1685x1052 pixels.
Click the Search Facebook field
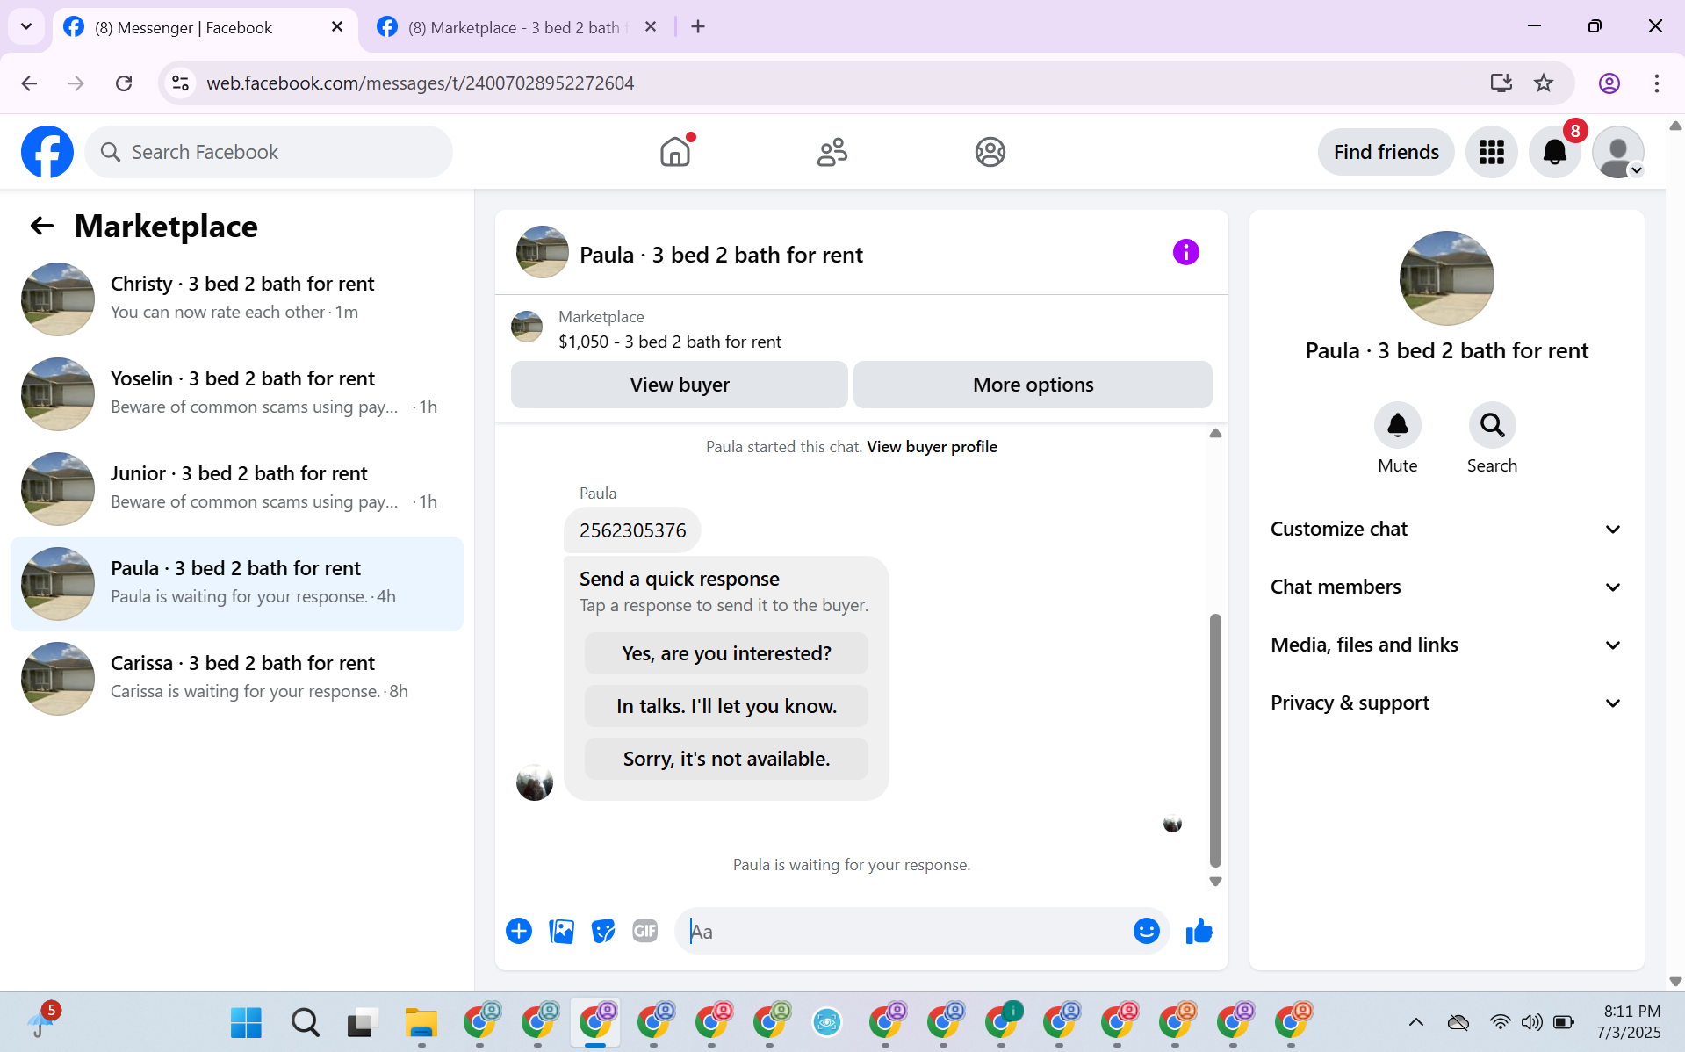point(269,152)
